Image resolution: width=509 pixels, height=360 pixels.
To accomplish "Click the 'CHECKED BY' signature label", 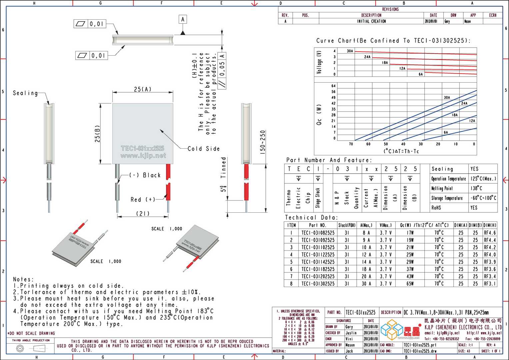I will click(x=334, y=333).
